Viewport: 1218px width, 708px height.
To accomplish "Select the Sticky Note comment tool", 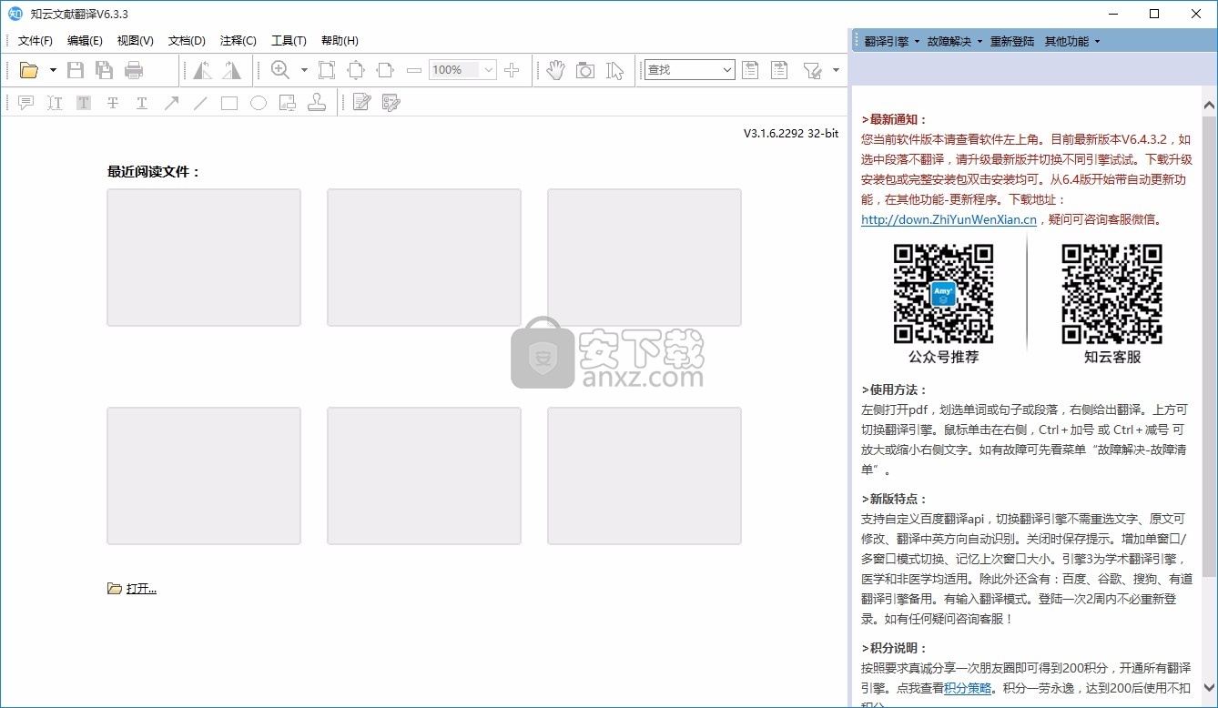I will click(25, 103).
